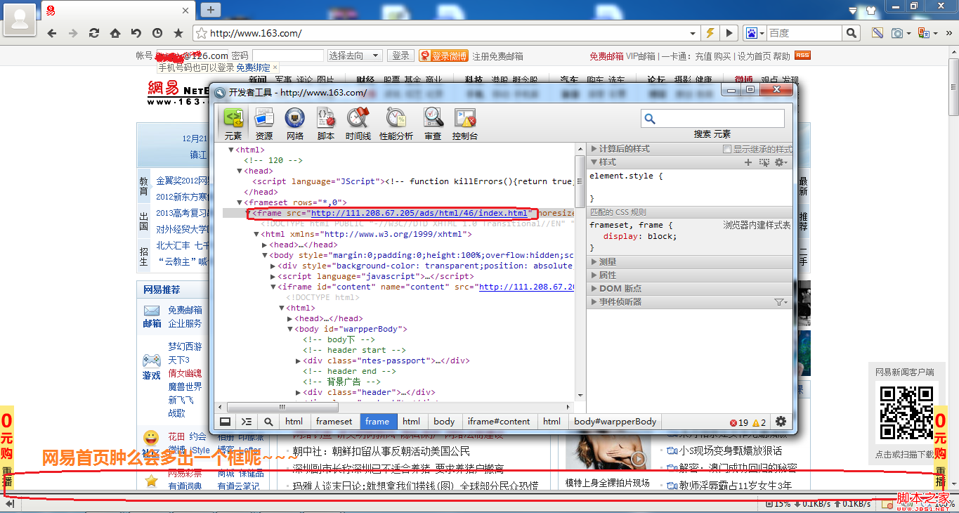Expand the DOM 断点 section
Screen dimensions: 959x513
tap(594, 289)
